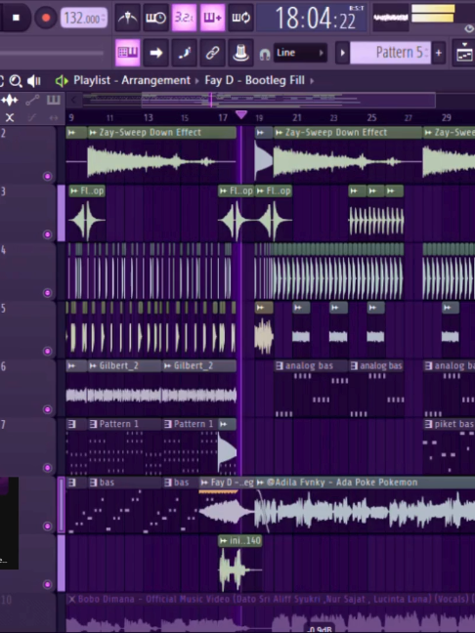Image resolution: width=475 pixels, height=633 pixels.
Task: Select the Fay D -..eg audio clip
Action: tap(227, 483)
